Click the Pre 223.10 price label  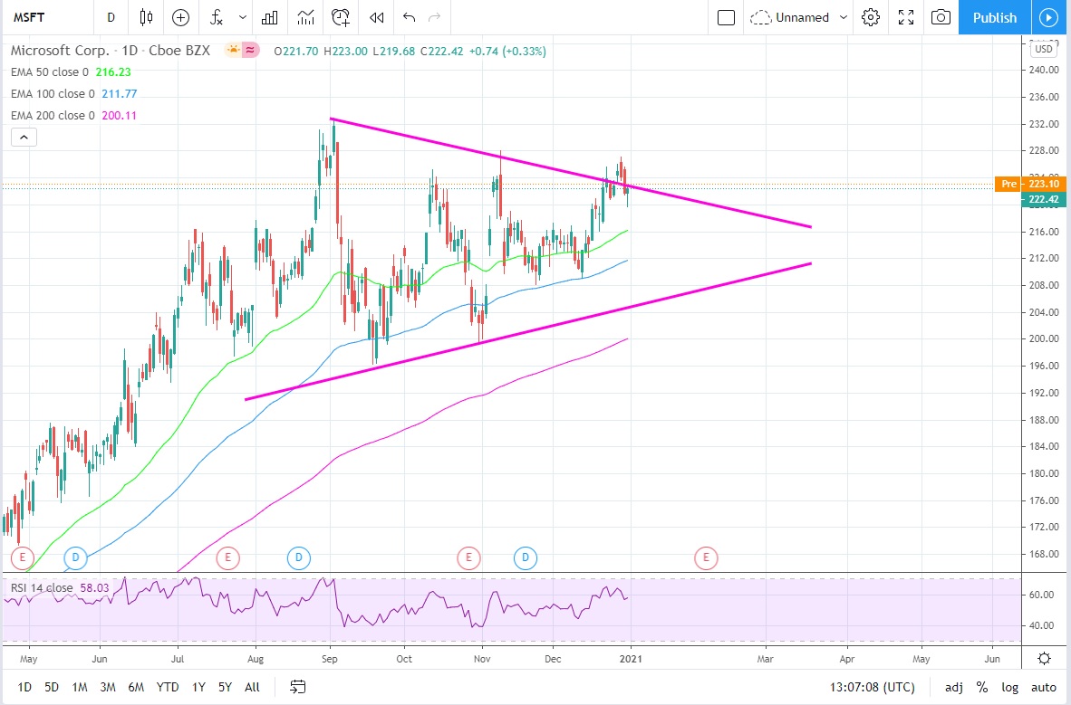pyautogui.click(x=1030, y=184)
